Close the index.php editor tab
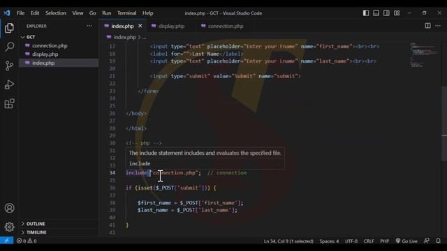This screenshot has width=447, height=251. pos(140,26)
